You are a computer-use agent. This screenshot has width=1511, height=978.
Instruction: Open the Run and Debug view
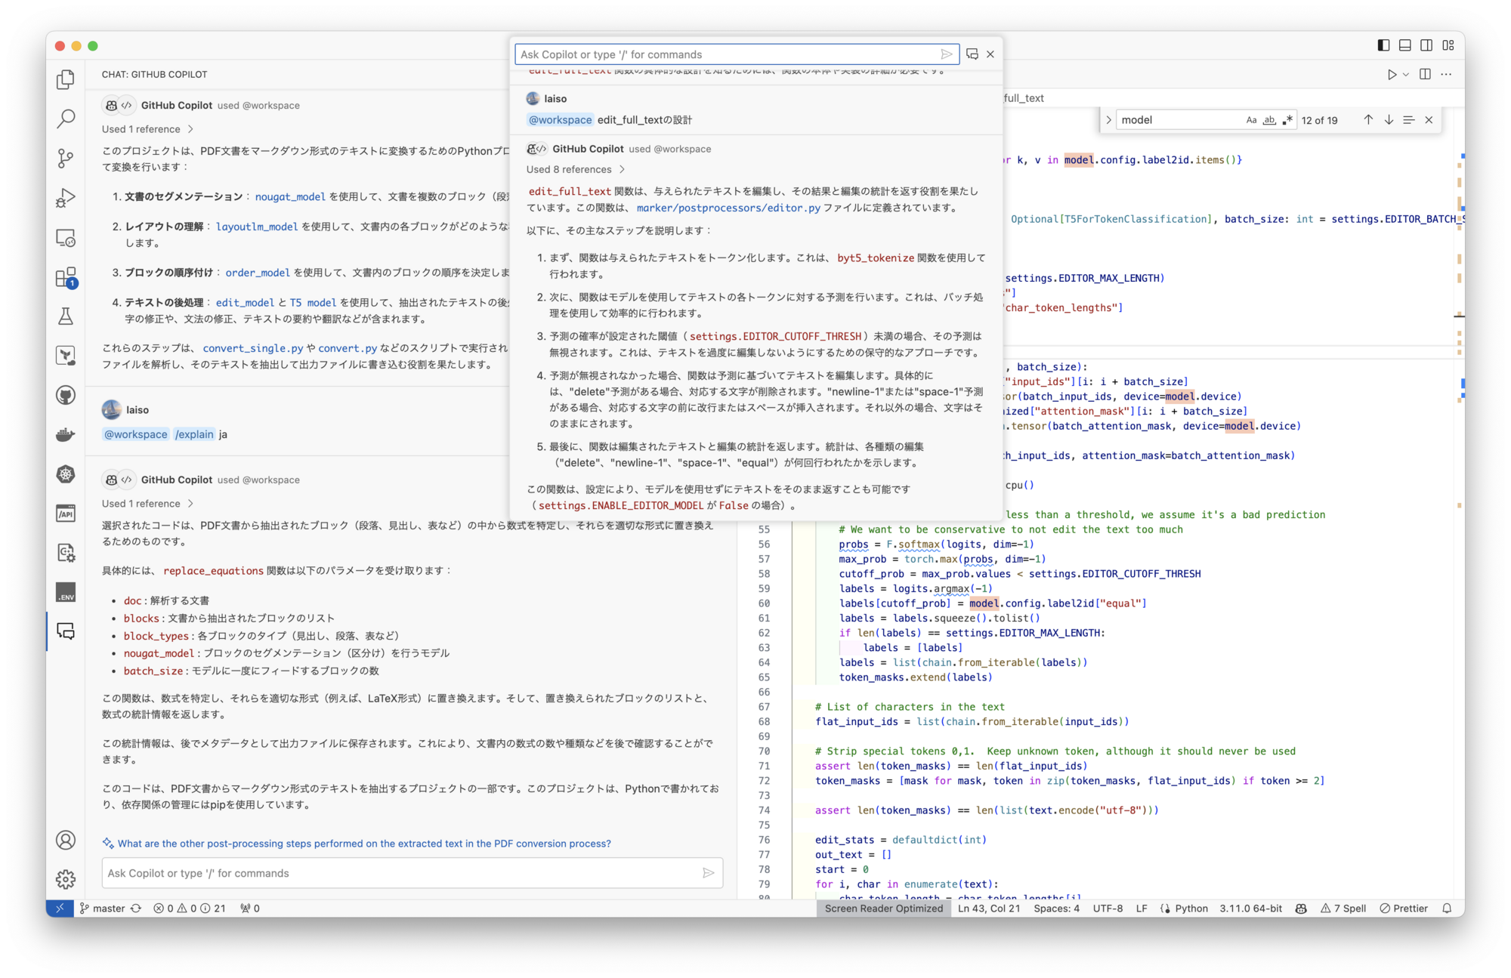click(x=66, y=198)
